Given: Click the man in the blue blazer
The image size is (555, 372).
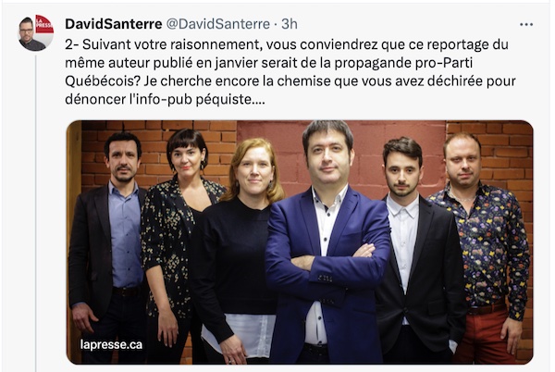Looking at the screenshot, I should (327, 244).
